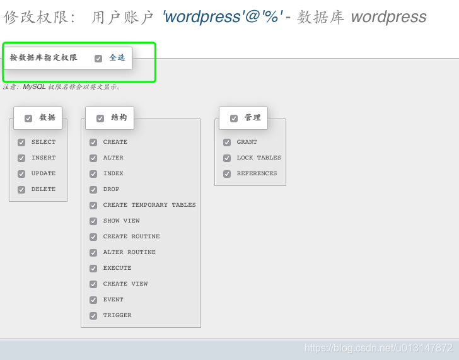Toggle the DROP privilege checkbox
This screenshot has width=459, height=360.
[x=93, y=190]
